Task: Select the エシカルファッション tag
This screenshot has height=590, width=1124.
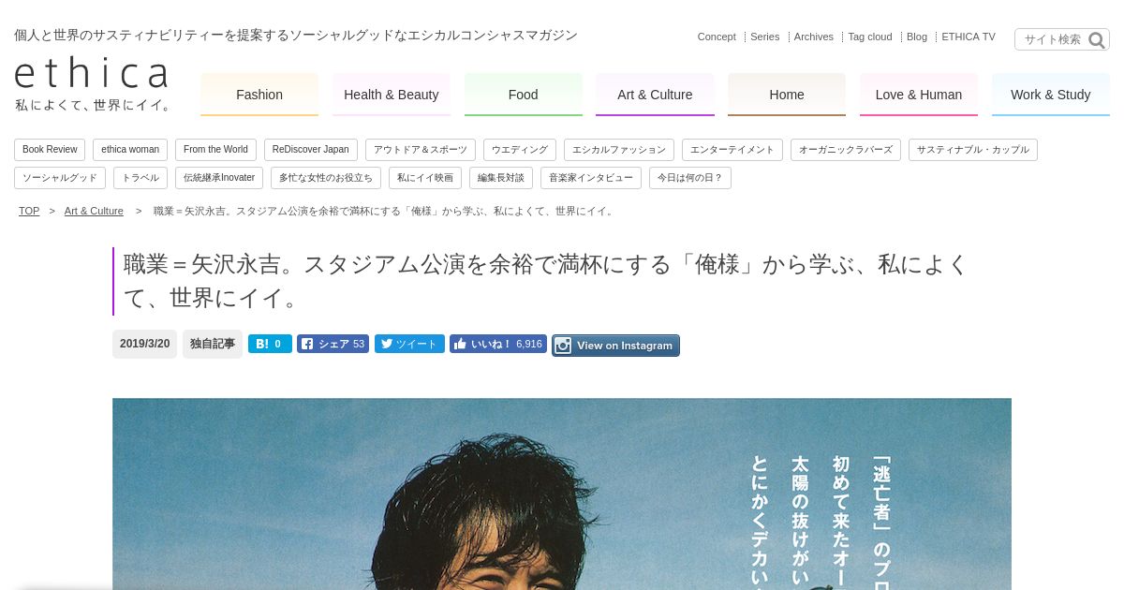Action: 619,150
